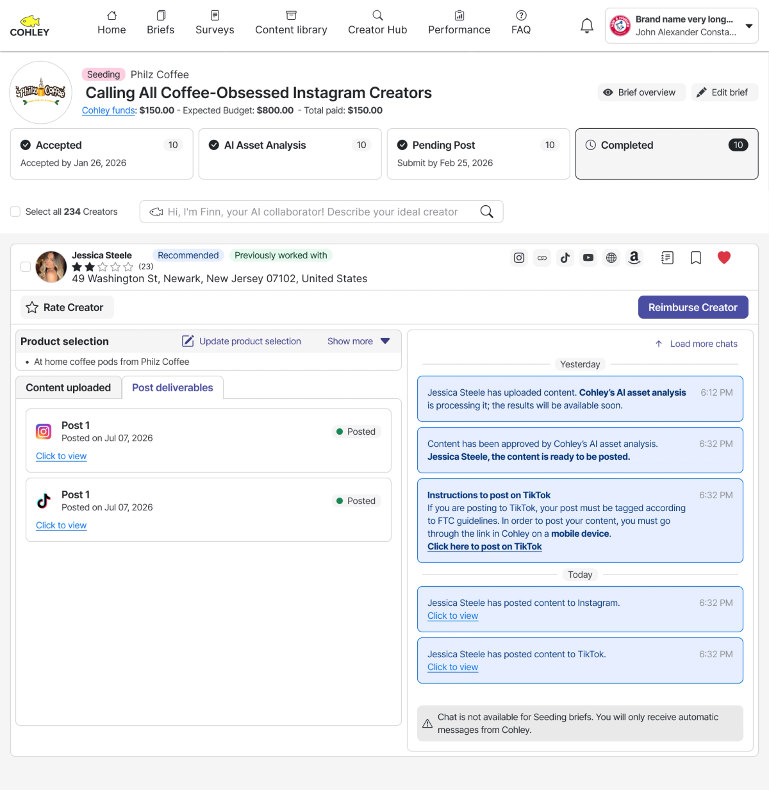The height and width of the screenshot is (790, 769).
Task: Open Cohley funds link
Action: [108, 110]
